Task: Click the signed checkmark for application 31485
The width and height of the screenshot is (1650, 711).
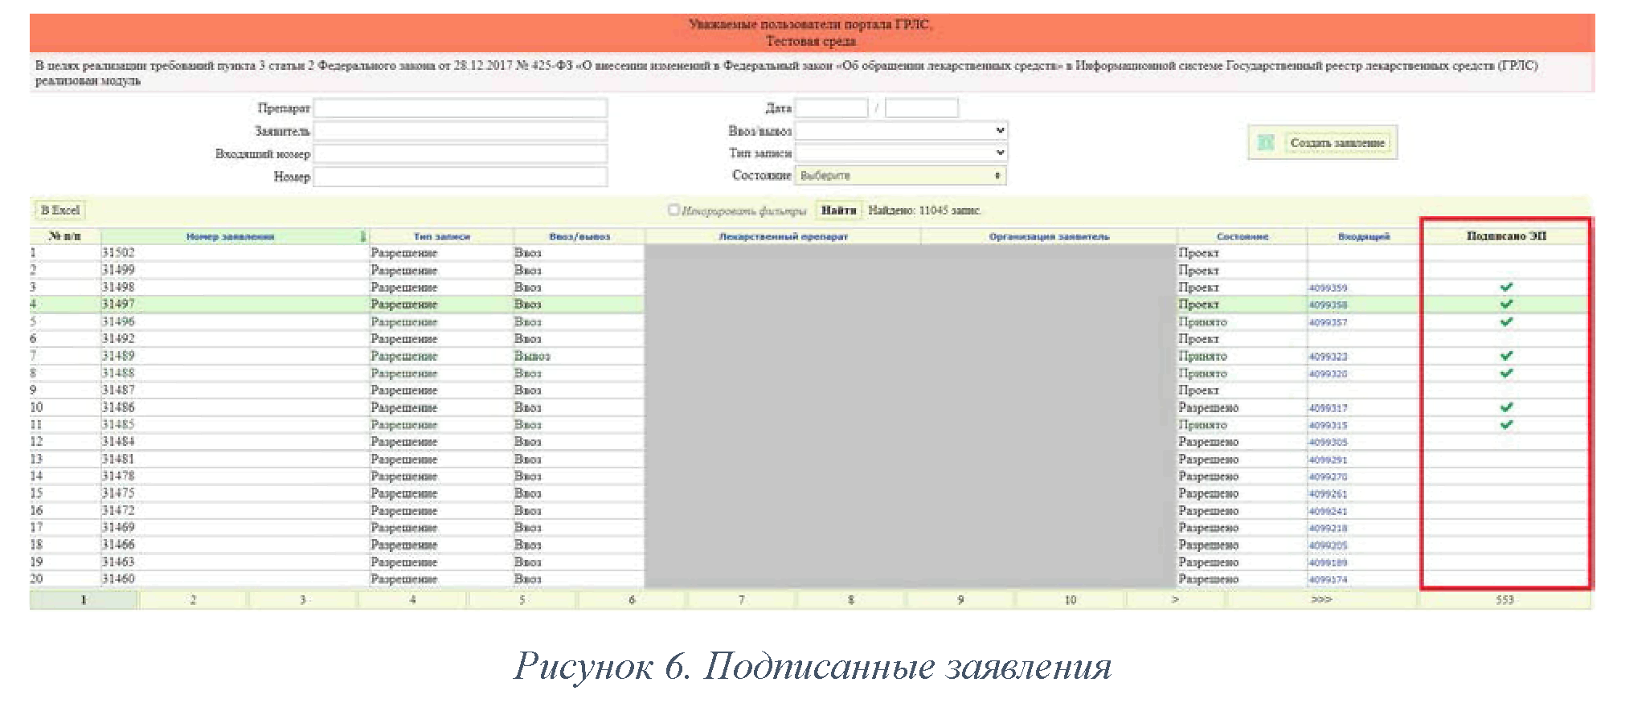Action: [x=1506, y=424]
